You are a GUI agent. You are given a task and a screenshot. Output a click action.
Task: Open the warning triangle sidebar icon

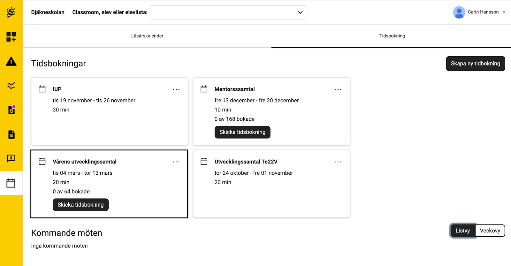pyautogui.click(x=11, y=61)
